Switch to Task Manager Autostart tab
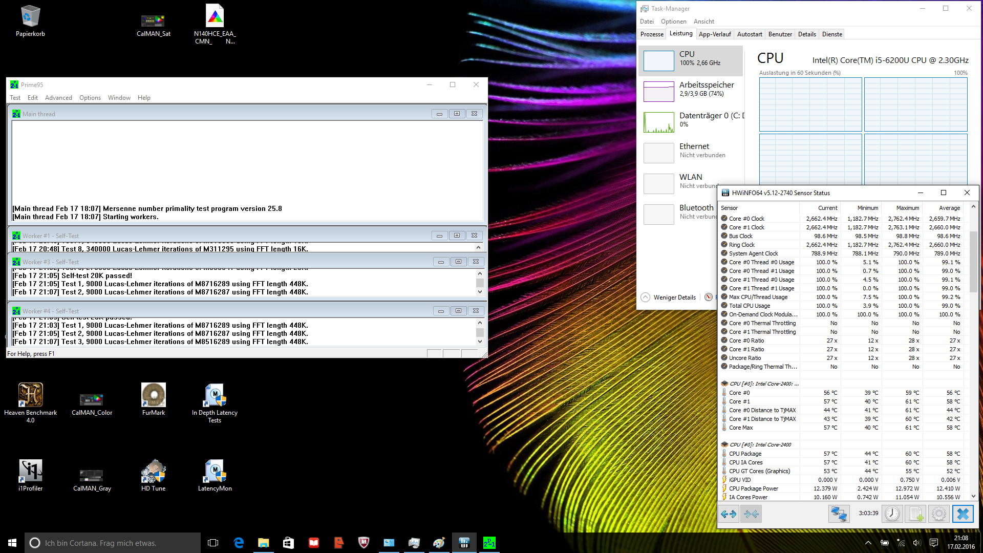 749,34
